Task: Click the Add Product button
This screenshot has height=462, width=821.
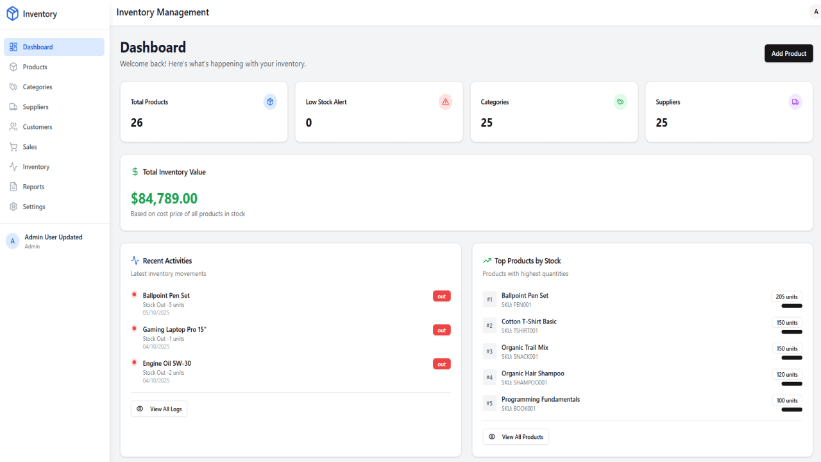Action: pos(789,53)
